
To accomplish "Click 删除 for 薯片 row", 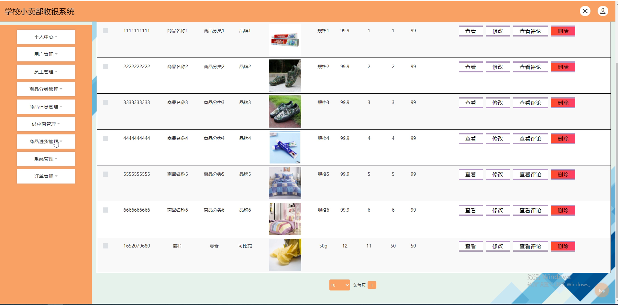I will click(x=563, y=246).
